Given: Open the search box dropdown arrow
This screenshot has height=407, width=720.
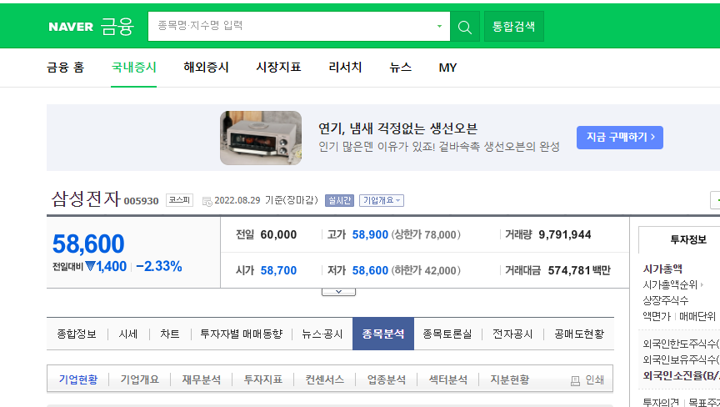Looking at the screenshot, I should 439,26.
